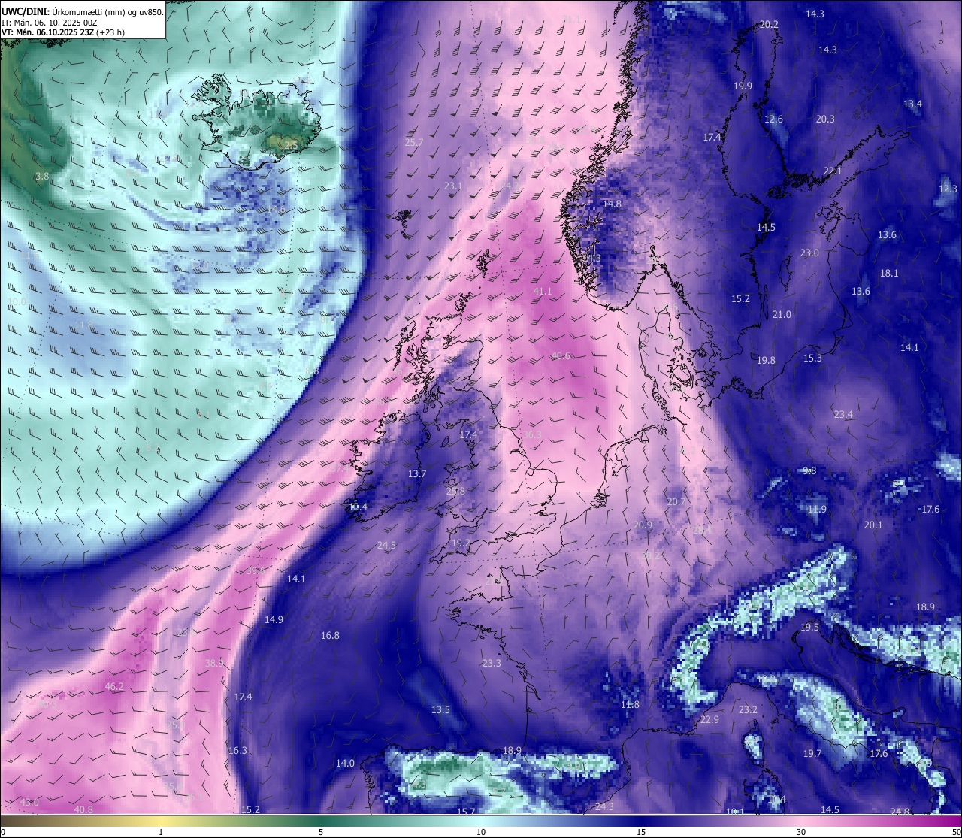Click the 22.9 value label

pos(709,719)
